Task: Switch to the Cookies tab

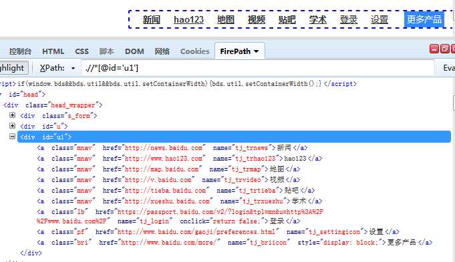Action: tap(194, 51)
